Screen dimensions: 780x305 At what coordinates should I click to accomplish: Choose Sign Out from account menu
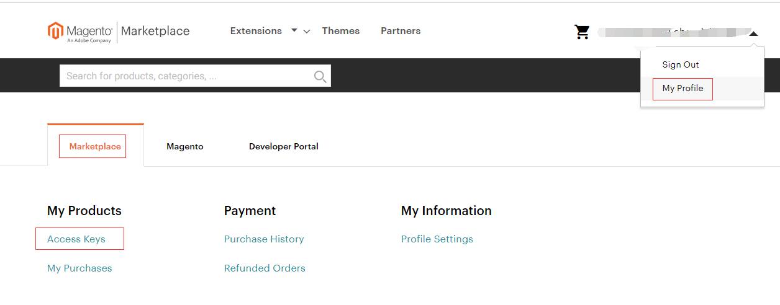pyautogui.click(x=681, y=64)
